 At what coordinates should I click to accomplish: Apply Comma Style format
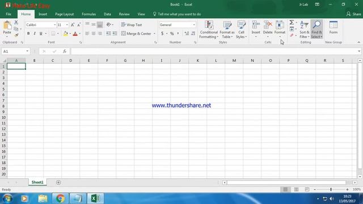coord(178,33)
